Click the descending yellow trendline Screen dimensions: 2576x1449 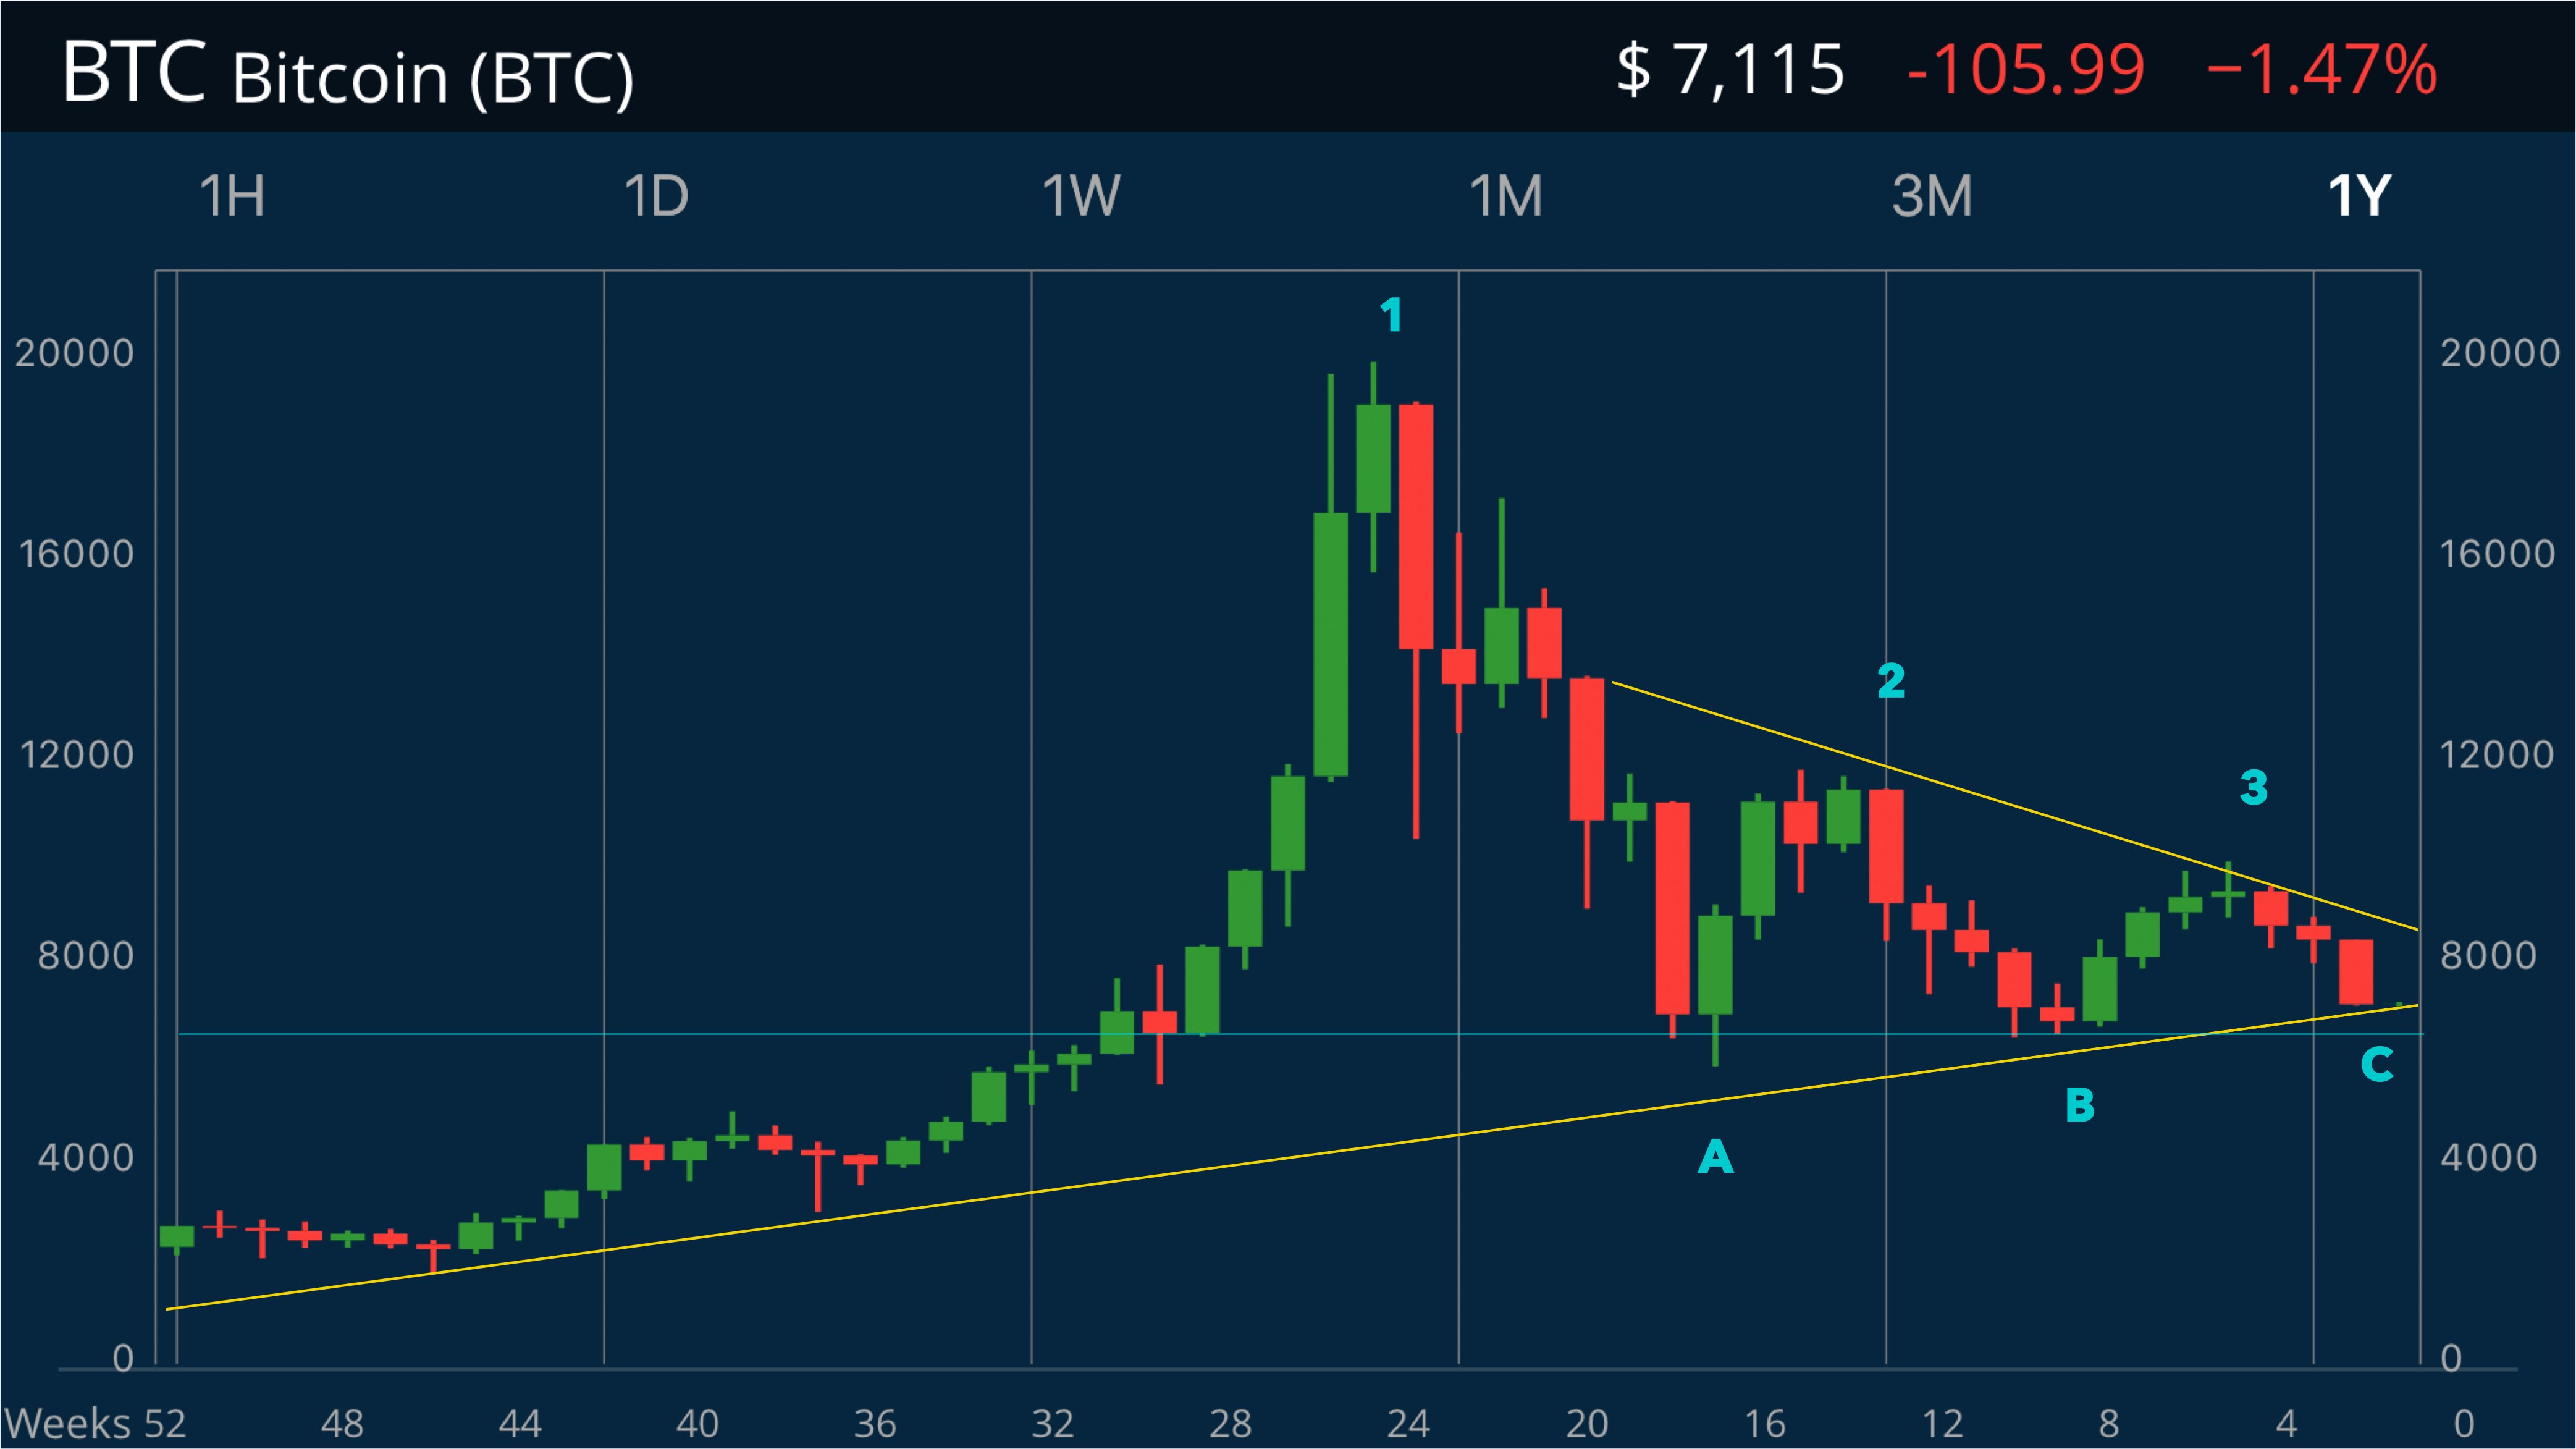point(2015,807)
